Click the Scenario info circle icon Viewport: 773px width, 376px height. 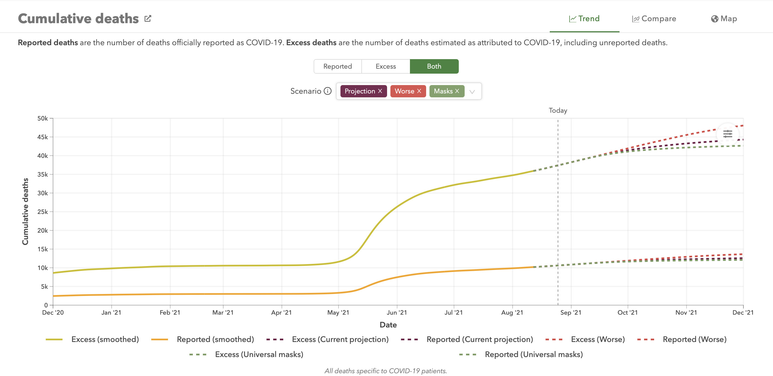point(328,91)
